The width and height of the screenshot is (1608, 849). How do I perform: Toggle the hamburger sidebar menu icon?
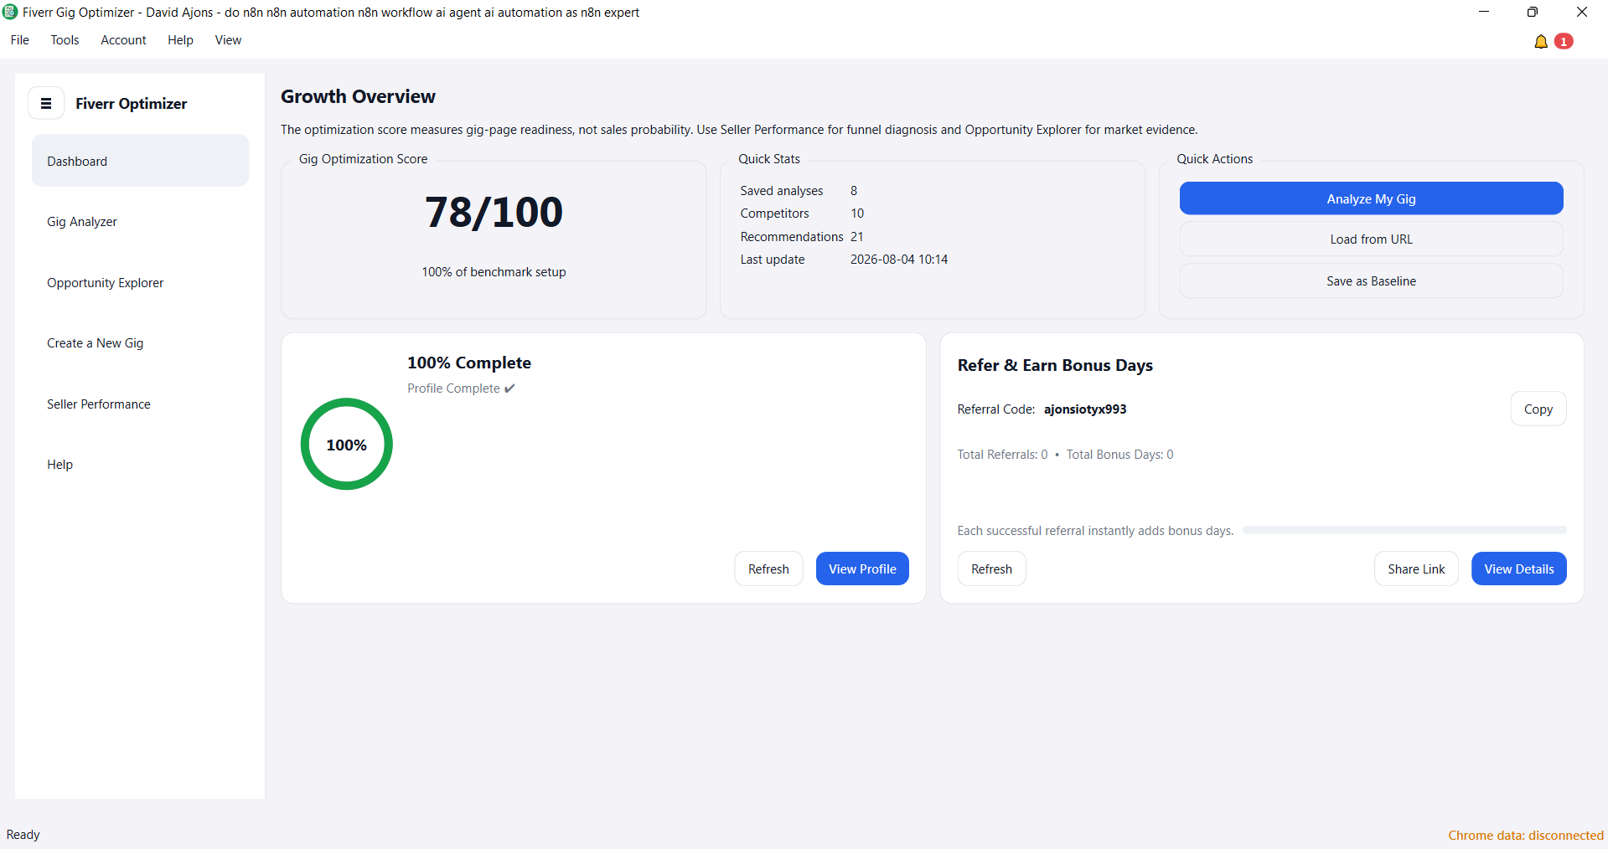click(46, 103)
